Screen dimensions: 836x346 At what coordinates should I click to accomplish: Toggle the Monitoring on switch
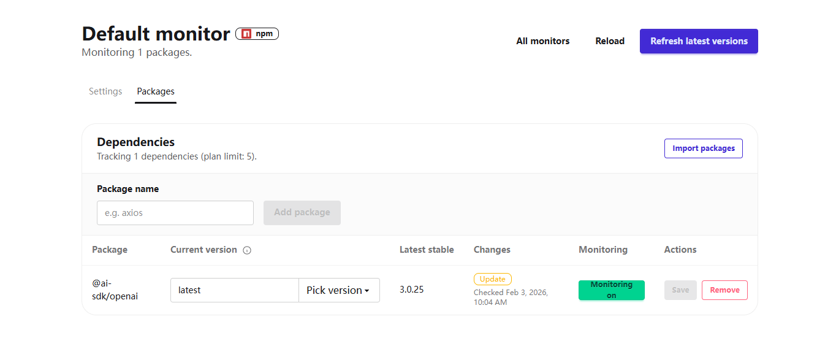coord(611,290)
